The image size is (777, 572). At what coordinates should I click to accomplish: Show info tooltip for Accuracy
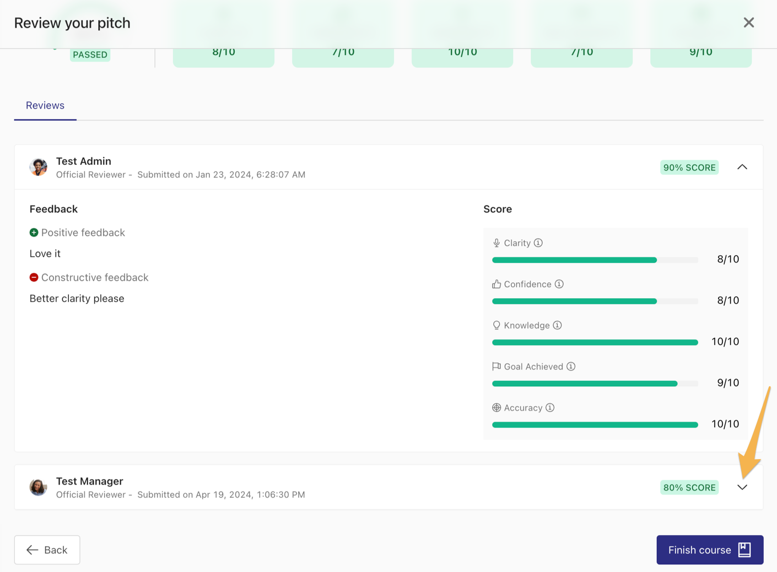(x=550, y=408)
